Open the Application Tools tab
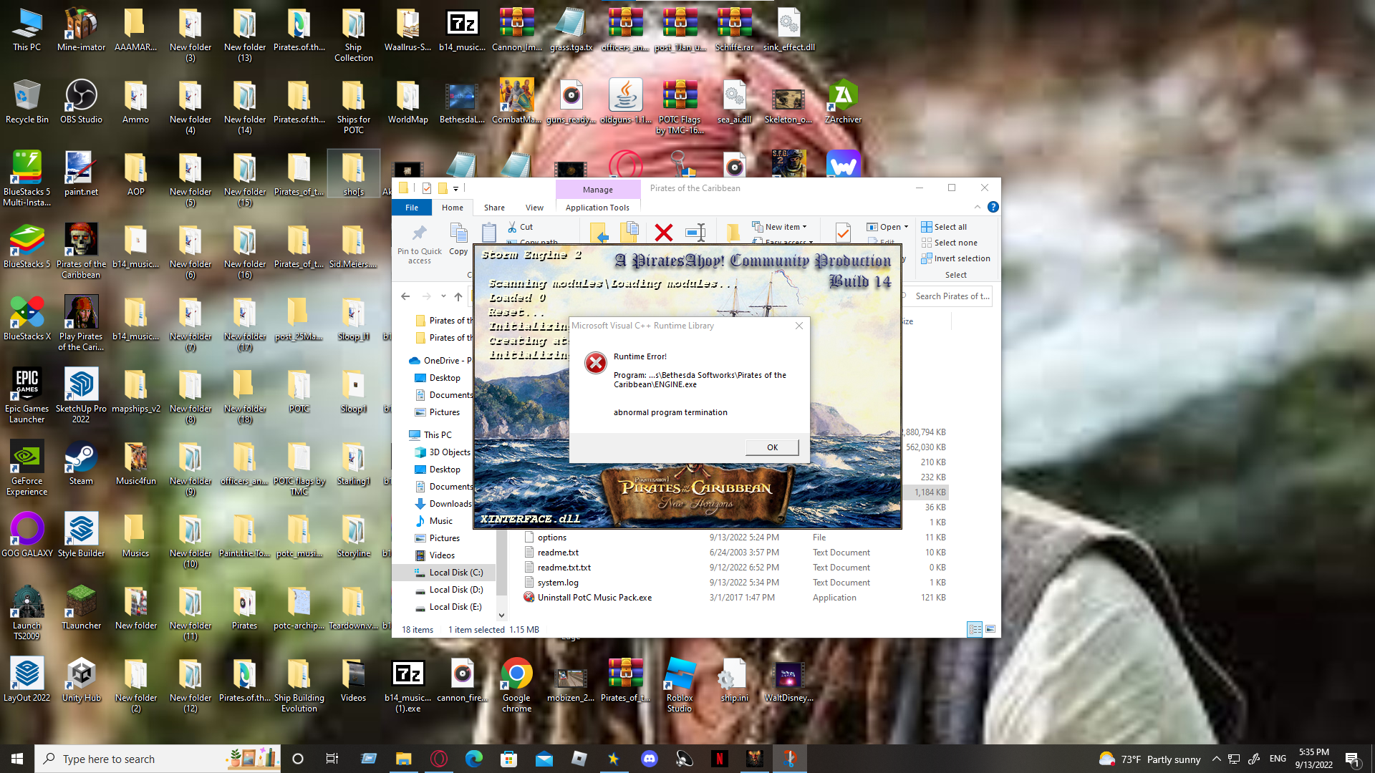This screenshot has width=1375, height=773. coord(597,208)
